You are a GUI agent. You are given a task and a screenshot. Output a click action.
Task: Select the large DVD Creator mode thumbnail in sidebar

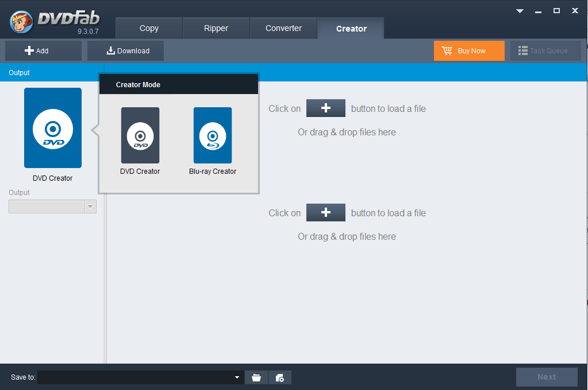pyautogui.click(x=53, y=128)
